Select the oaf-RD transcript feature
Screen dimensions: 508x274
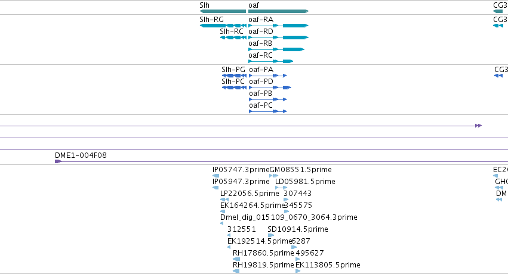tap(279, 38)
